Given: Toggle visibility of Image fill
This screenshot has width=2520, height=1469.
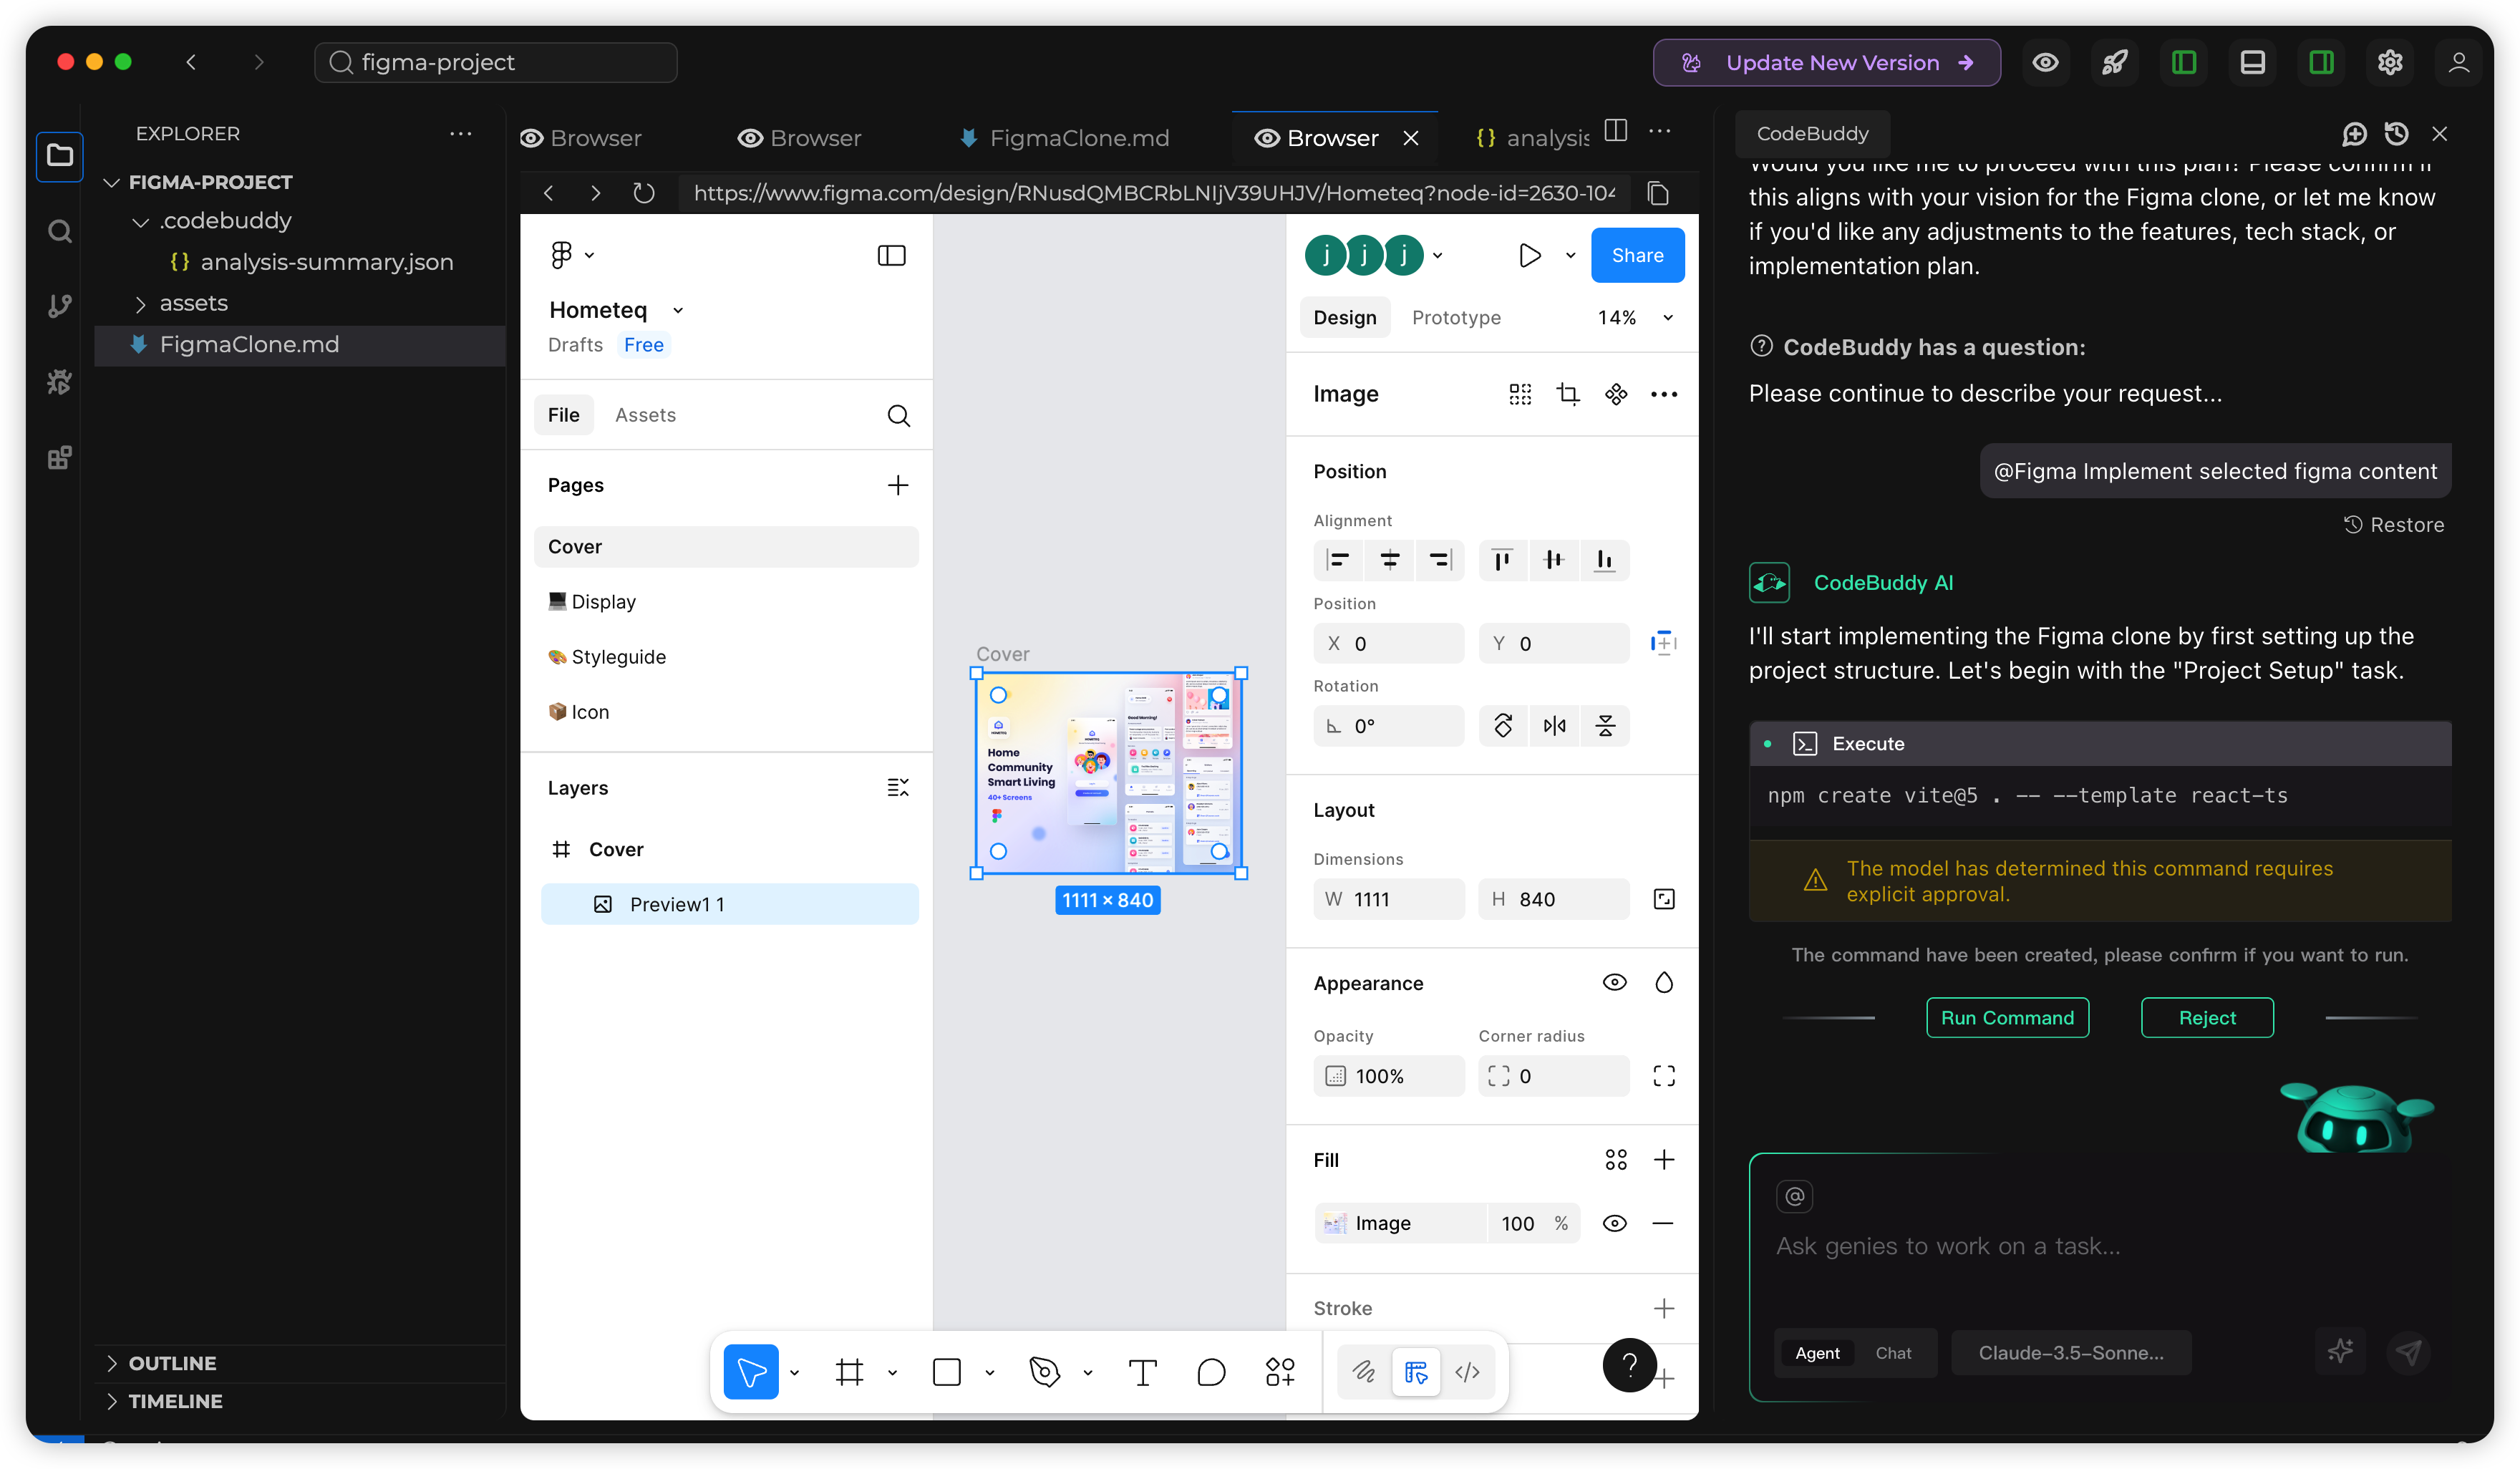Looking at the screenshot, I should tap(1614, 1223).
